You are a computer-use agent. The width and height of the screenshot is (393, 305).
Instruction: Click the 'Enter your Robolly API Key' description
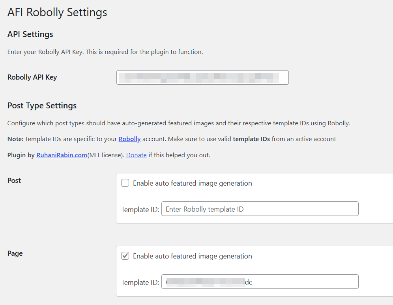(105, 52)
